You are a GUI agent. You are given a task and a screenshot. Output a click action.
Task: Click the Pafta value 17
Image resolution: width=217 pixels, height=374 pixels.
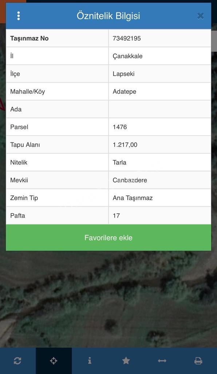point(116,215)
